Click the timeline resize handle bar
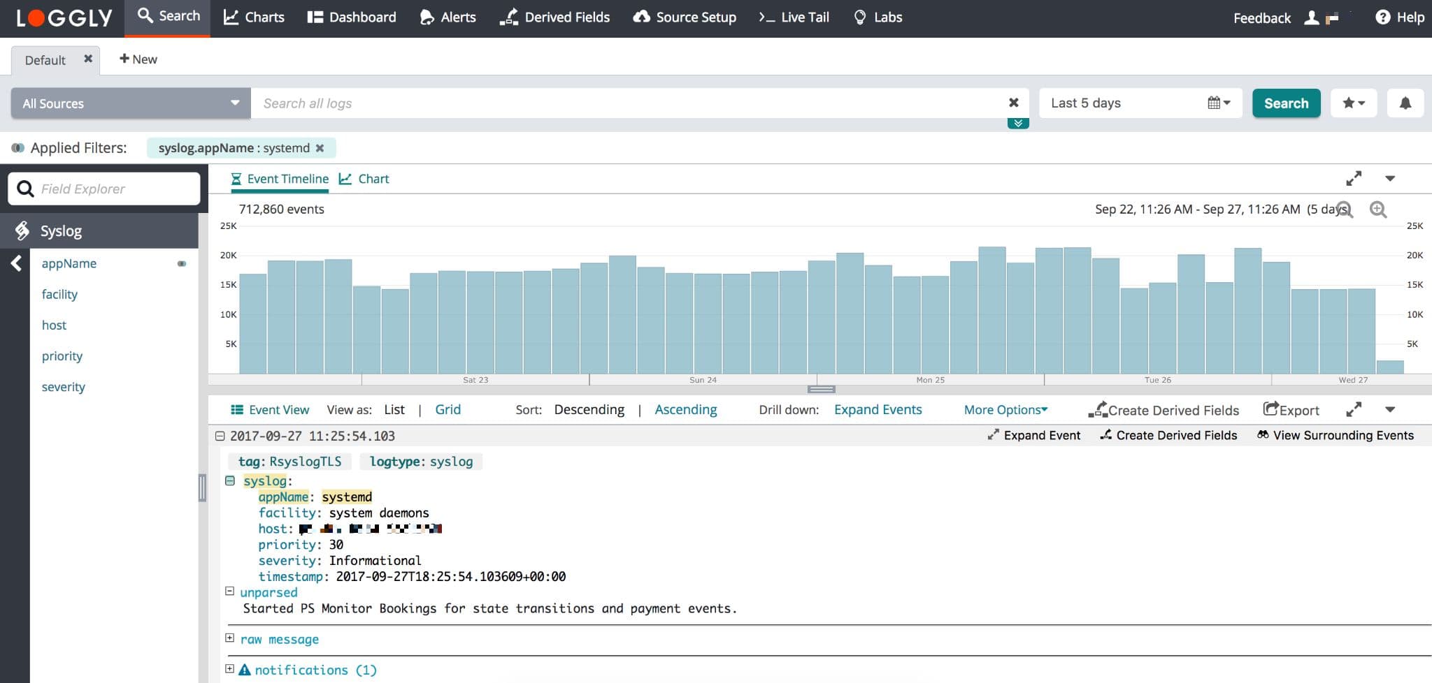The image size is (1432, 683). (x=821, y=389)
